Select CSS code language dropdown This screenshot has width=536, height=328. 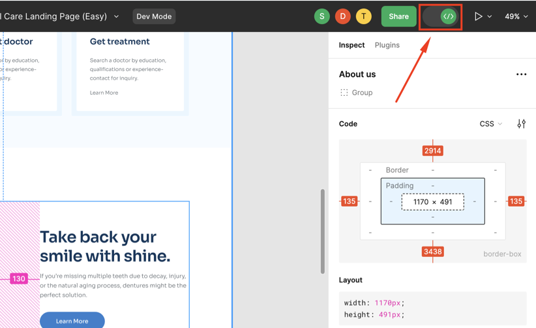pyautogui.click(x=490, y=124)
